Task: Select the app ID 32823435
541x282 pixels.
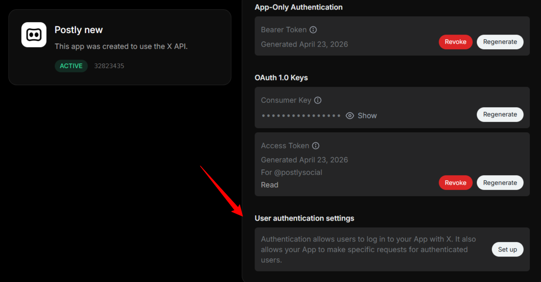Action: (x=109, y=66)
